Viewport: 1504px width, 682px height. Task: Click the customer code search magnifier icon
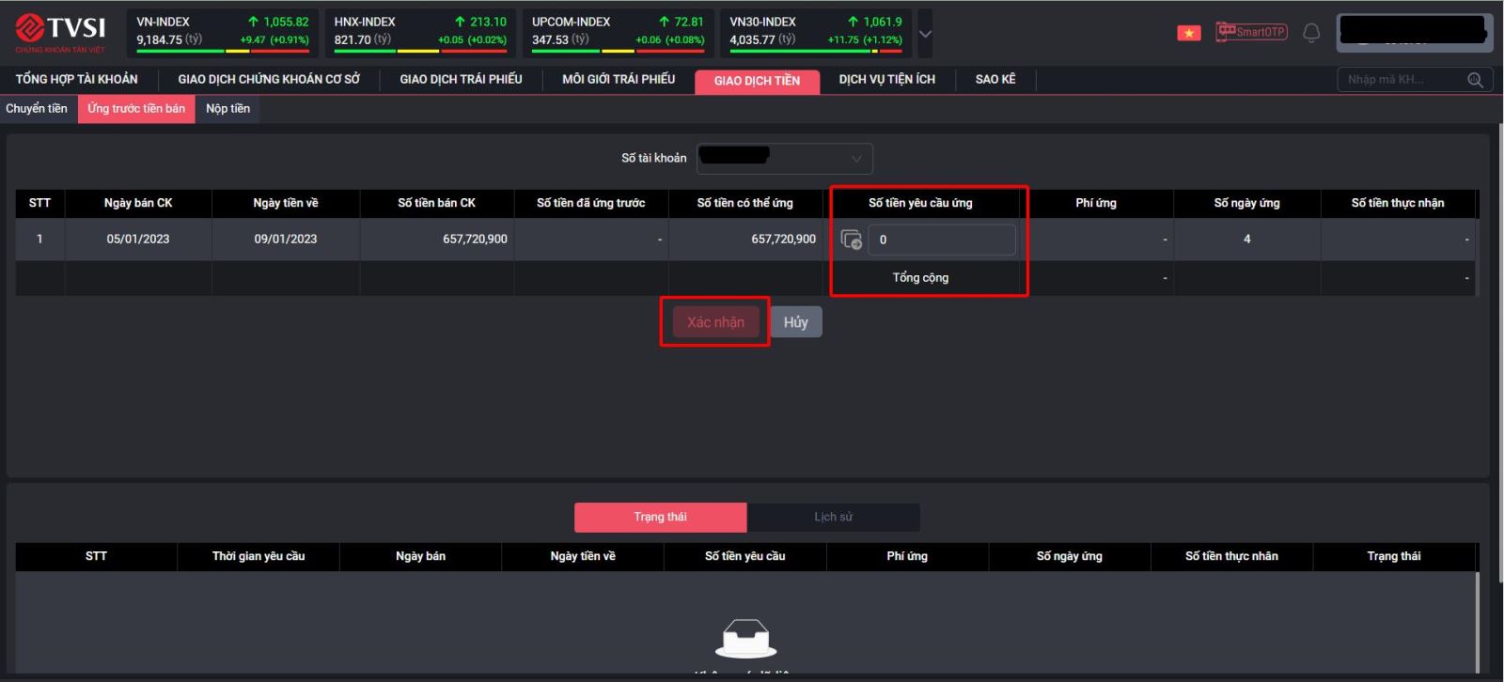pyautogui.click(x=1475, y=80)
